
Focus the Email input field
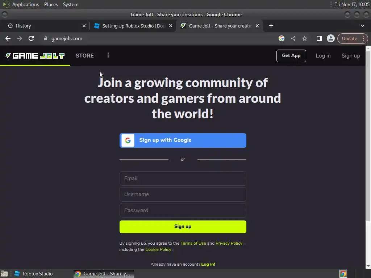183,178
